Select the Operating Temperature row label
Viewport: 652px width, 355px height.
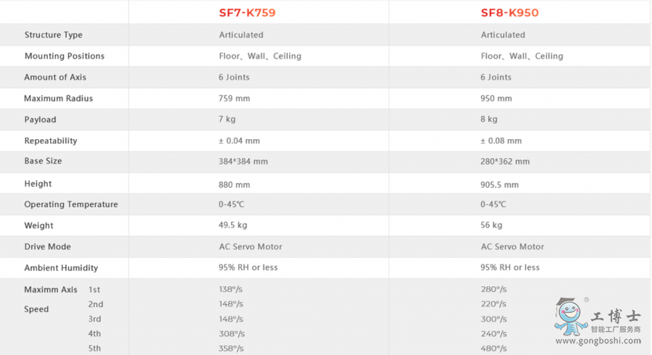coord(71,204)
